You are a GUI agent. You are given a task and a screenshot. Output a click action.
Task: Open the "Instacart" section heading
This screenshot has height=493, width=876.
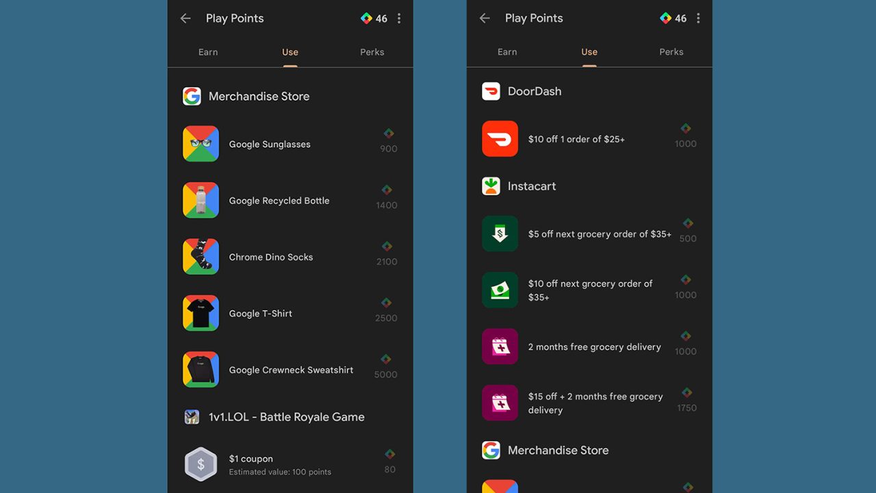tap(532, 186)
